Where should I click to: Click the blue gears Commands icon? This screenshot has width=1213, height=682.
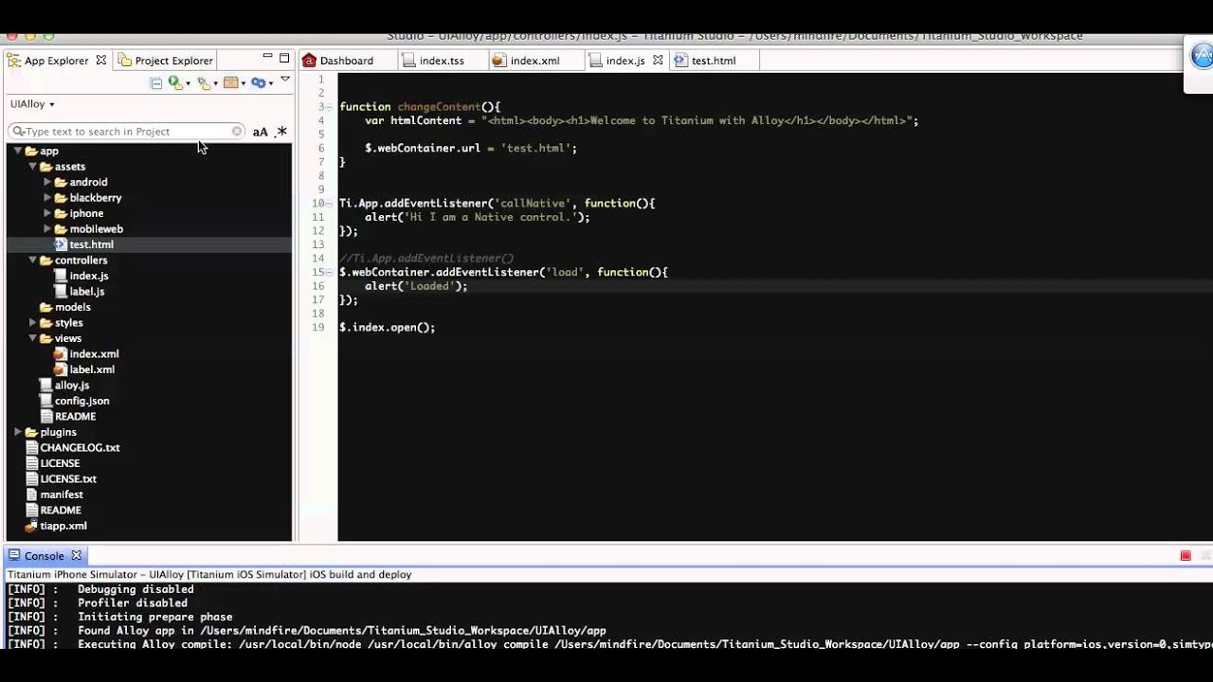click(258, 83)
